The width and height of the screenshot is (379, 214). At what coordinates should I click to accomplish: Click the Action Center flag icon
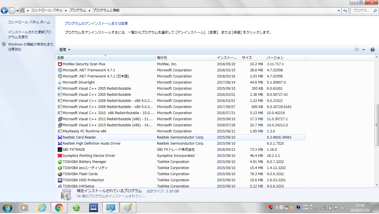point(336,208)
